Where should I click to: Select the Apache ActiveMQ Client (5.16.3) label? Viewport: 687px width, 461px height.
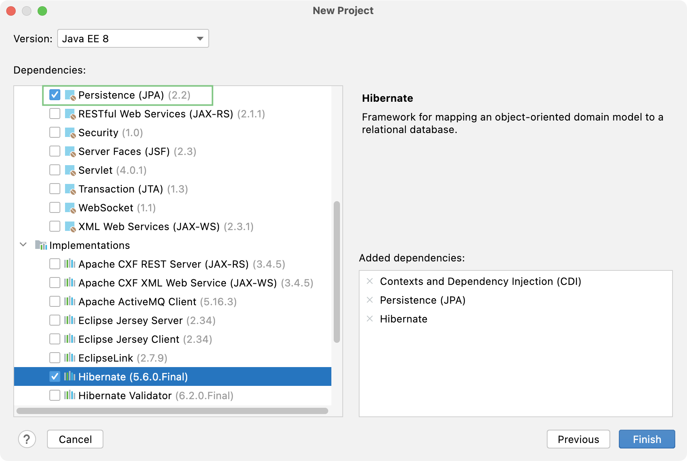point(157,302)
